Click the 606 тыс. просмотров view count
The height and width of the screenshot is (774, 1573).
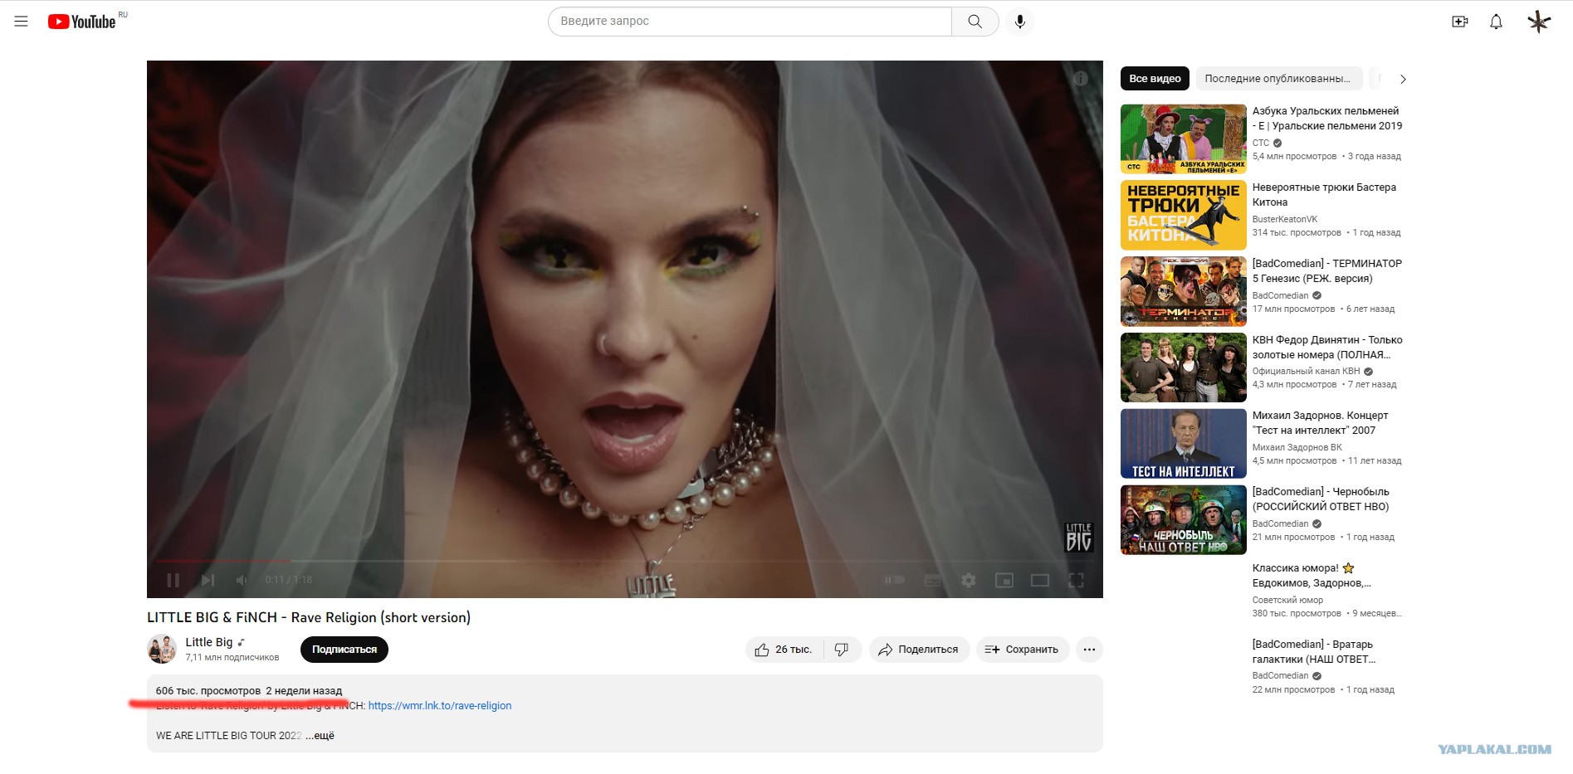click(208, 691)
